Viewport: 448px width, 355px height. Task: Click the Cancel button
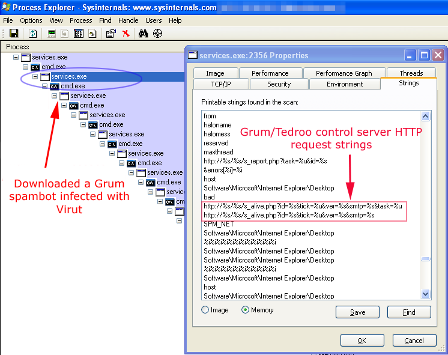(414, 341)
